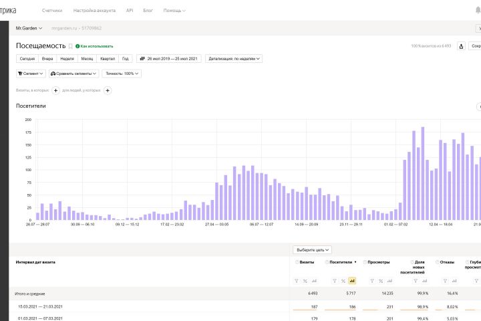Click plus icon after 'Визиты, в которых'
This screenshot has width=481, height=321.
(x=55, y=90)
